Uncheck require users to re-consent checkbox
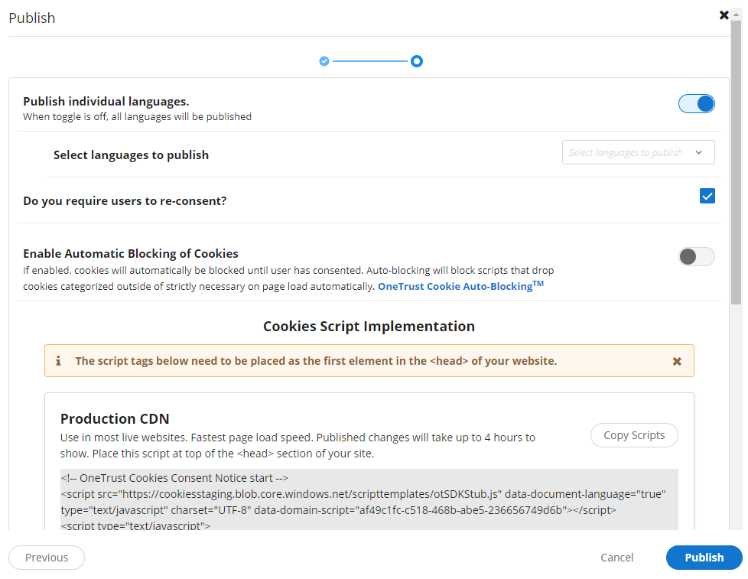Screen dimensions: 748x579 (x=707, y=196)
